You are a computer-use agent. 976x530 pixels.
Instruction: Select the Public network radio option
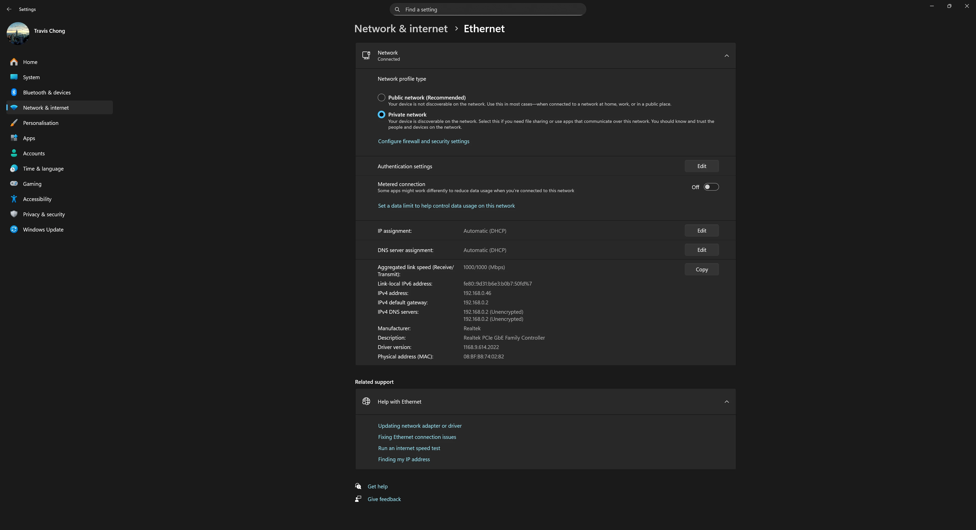(x=381, y=98)
